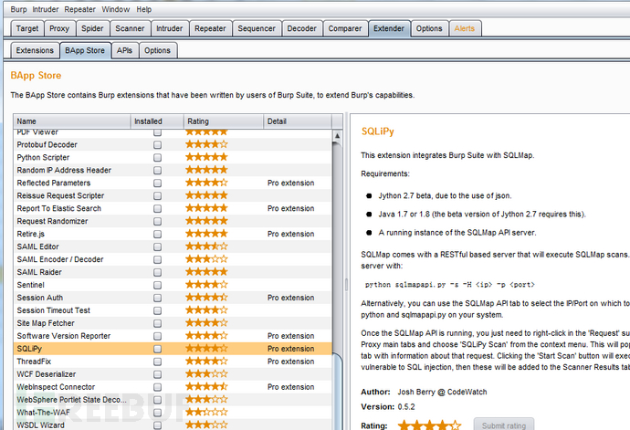Open the Help menu

coord(144,9)
